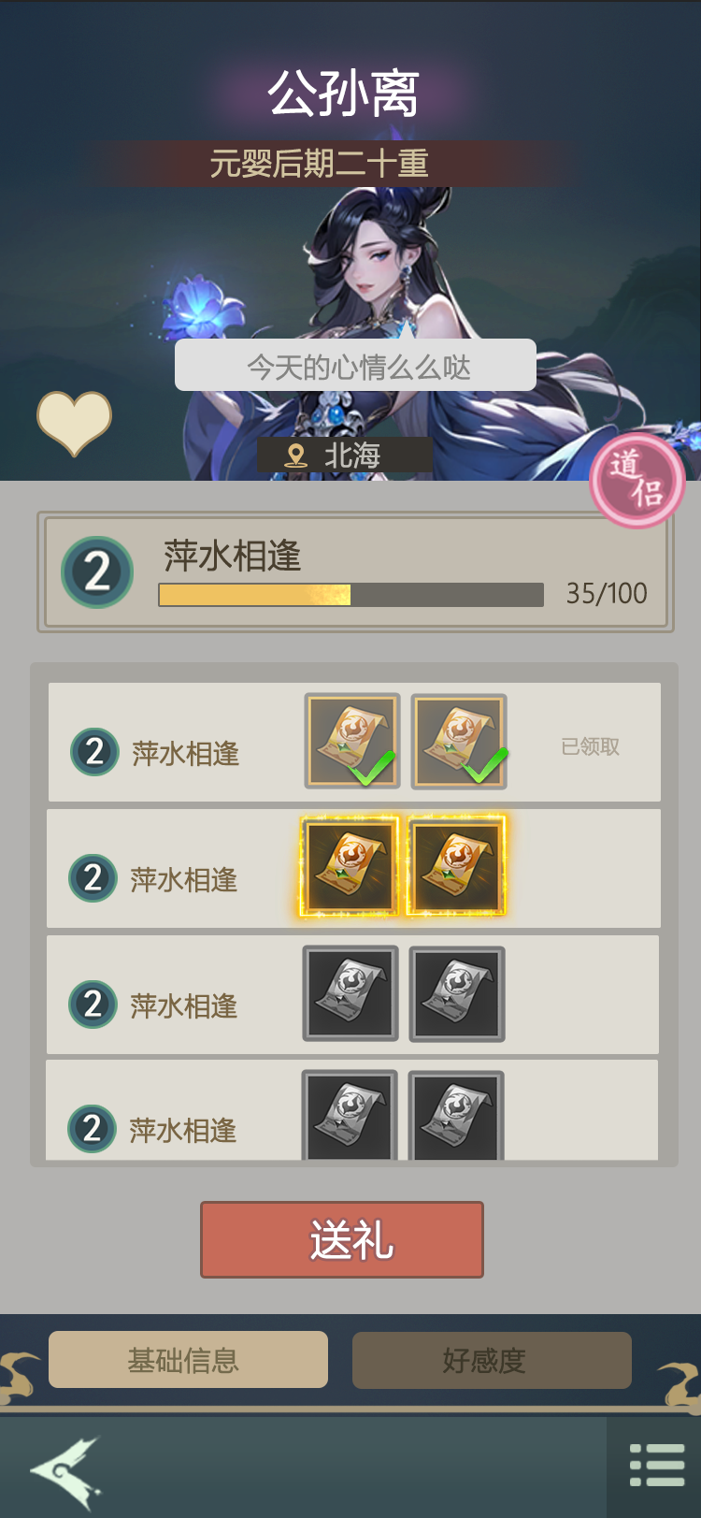Click the 35/100 favorability progress bar
701x1518 pixels.
coord(350,595)
